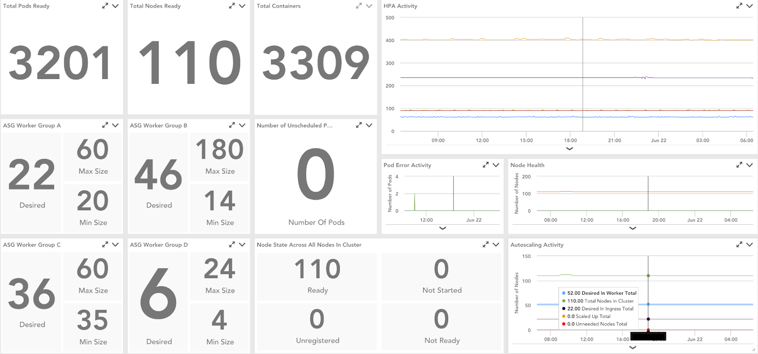
Task: Click the Number of Unscheduled Pods value
Action: click(x=316, y=174)
